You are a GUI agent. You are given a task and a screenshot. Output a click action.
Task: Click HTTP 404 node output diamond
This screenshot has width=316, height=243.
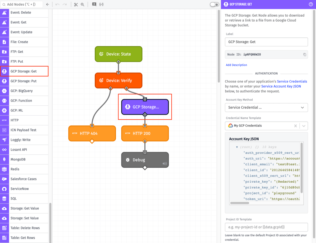click(92, 141)
